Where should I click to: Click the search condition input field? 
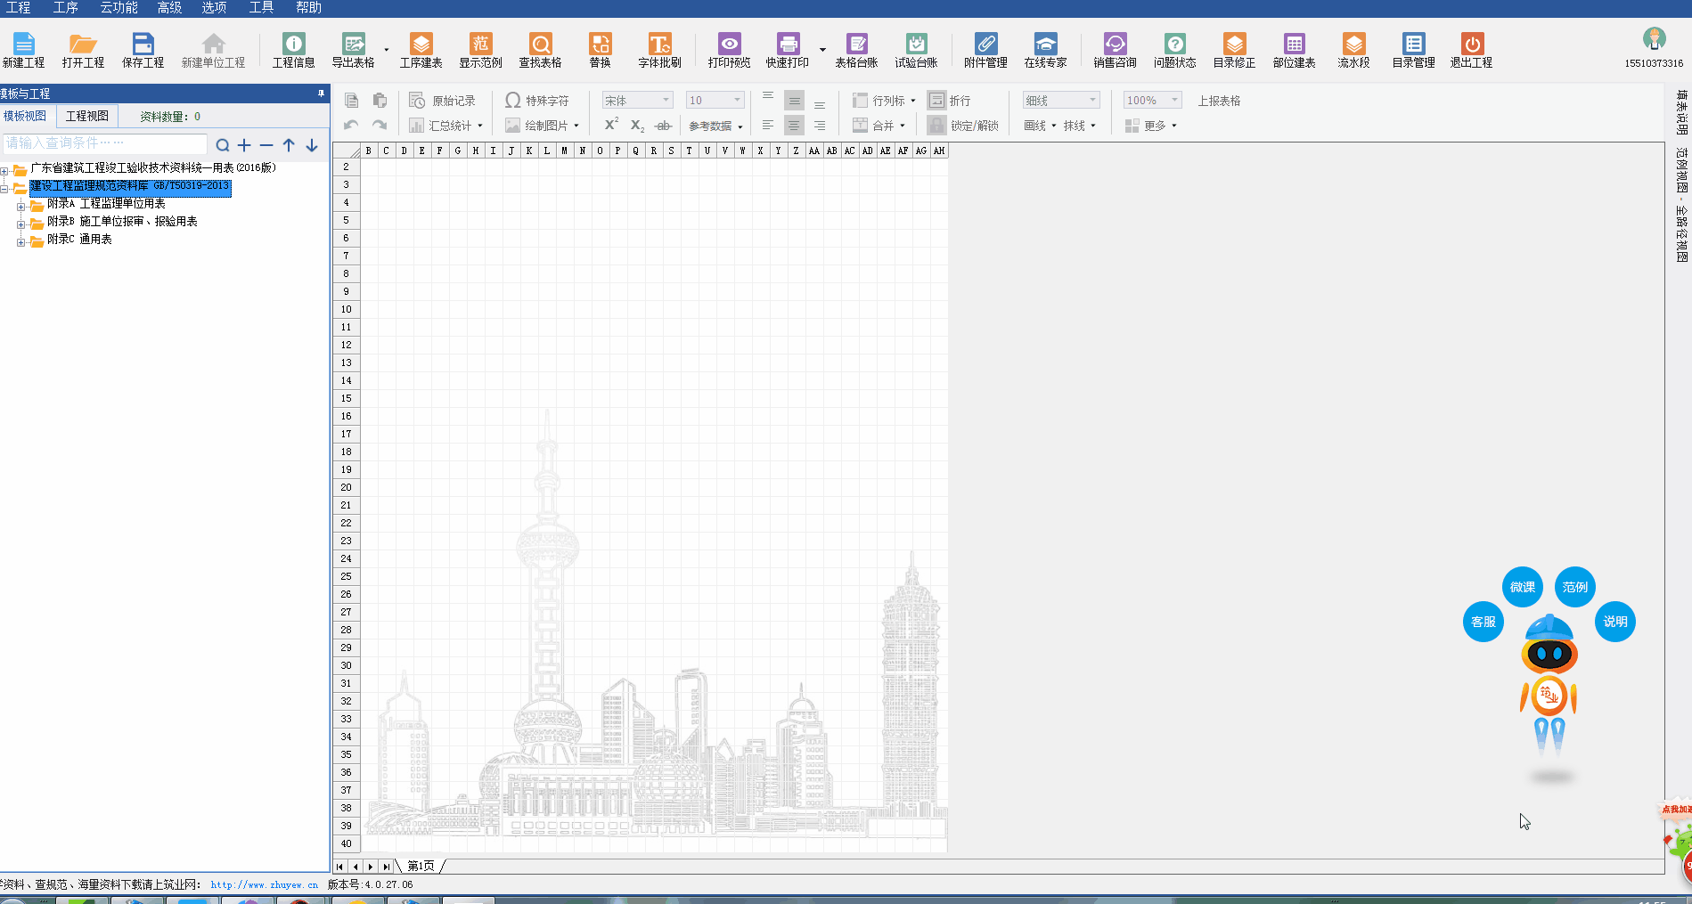(105, 143)
